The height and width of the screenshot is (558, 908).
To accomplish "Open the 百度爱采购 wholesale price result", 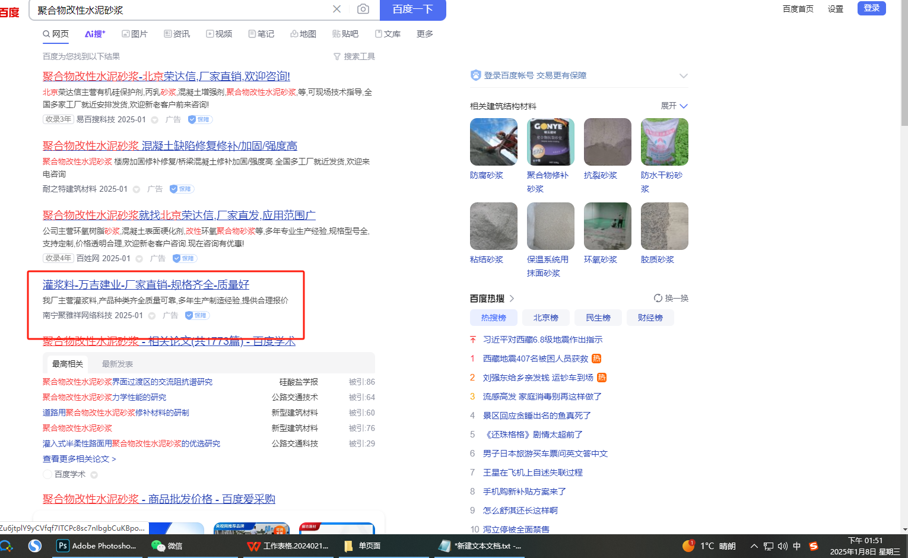I will click(x=159, y=499).
